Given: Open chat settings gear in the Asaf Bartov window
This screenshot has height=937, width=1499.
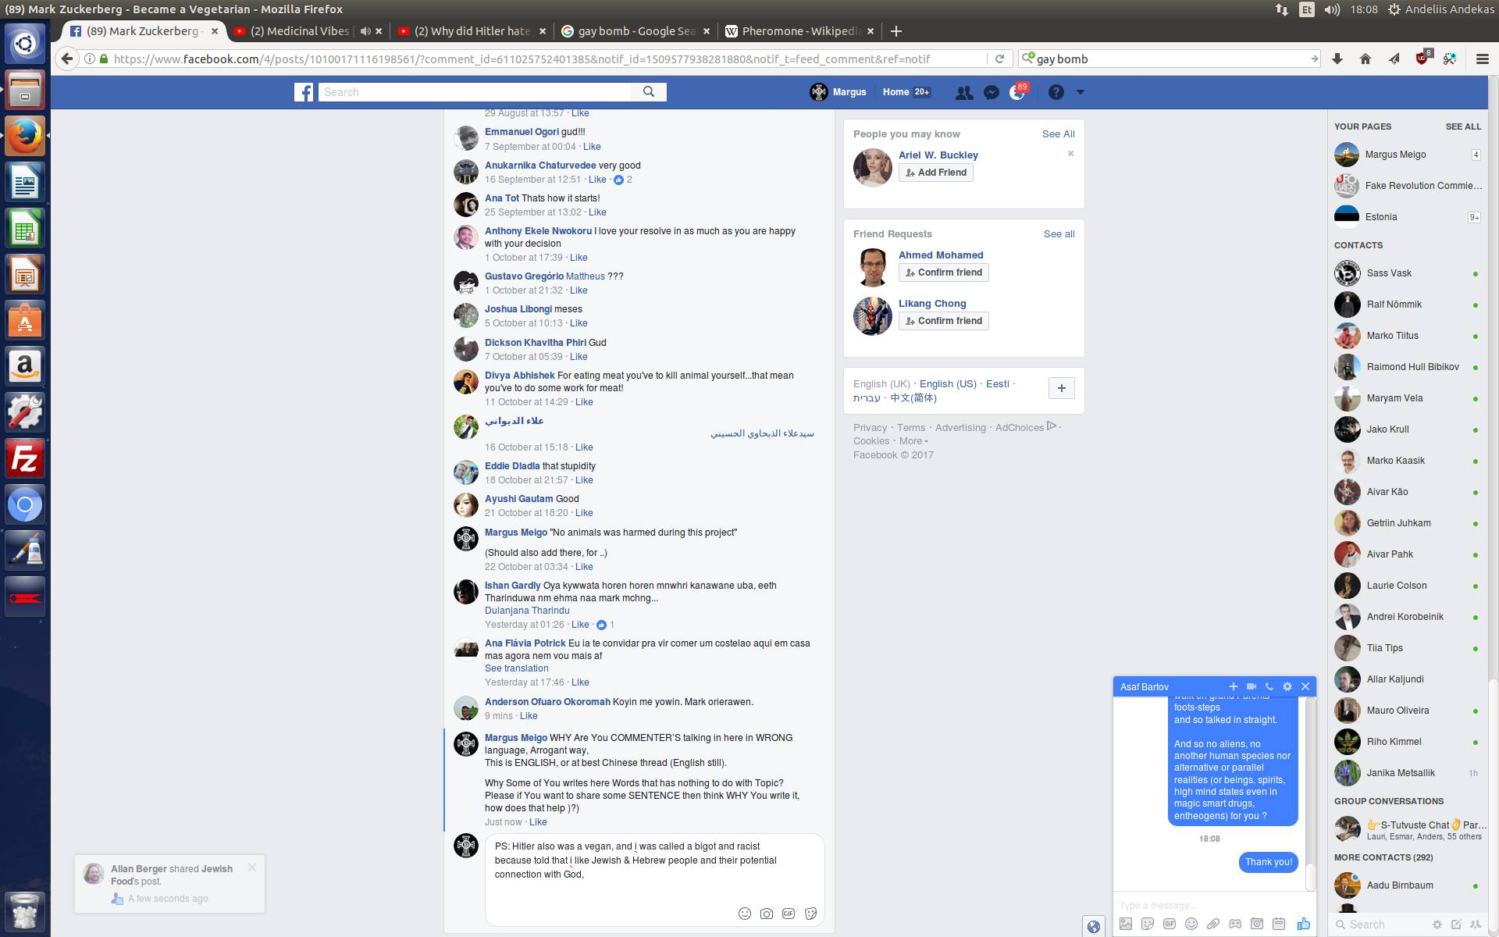Looking at the screenshot, I should 1287,686.
